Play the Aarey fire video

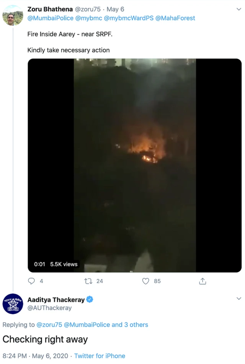[x=135, y=165]
